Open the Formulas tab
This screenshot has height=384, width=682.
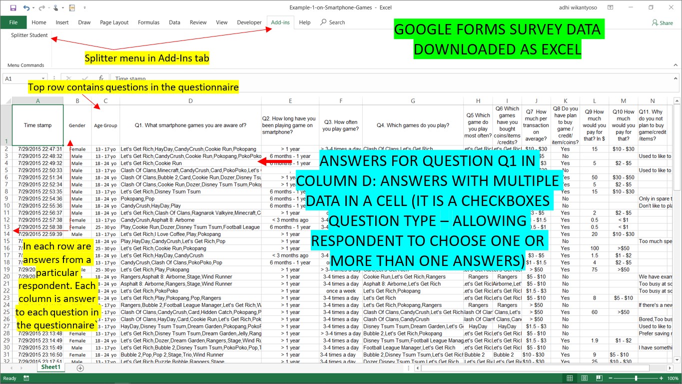click(x=149, y=22)
